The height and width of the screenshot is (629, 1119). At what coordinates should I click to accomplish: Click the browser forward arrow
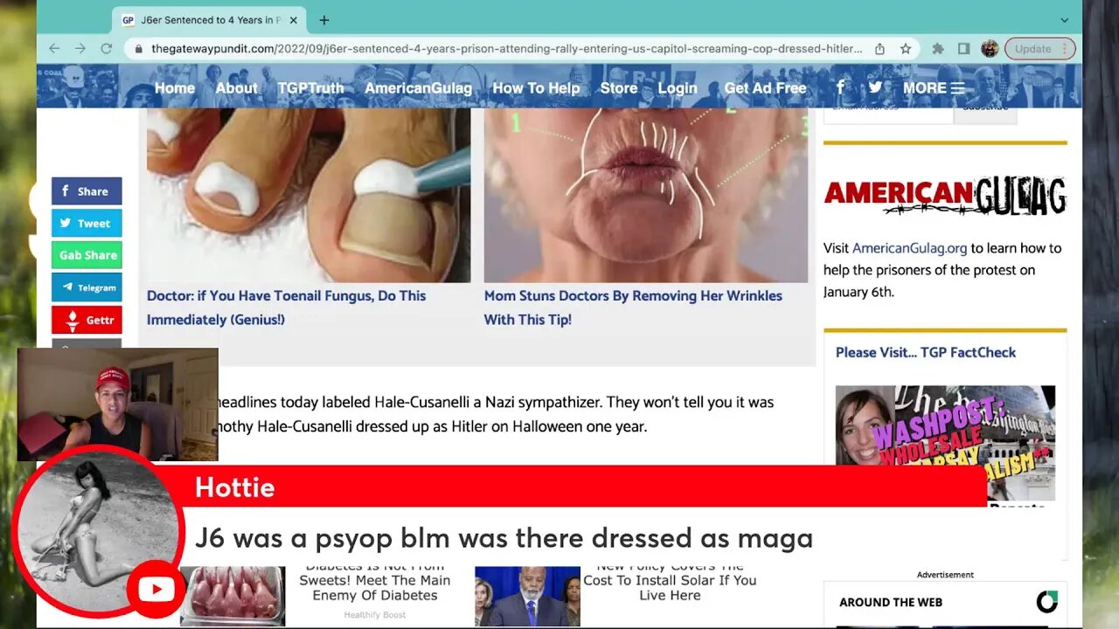coord(80,49)
